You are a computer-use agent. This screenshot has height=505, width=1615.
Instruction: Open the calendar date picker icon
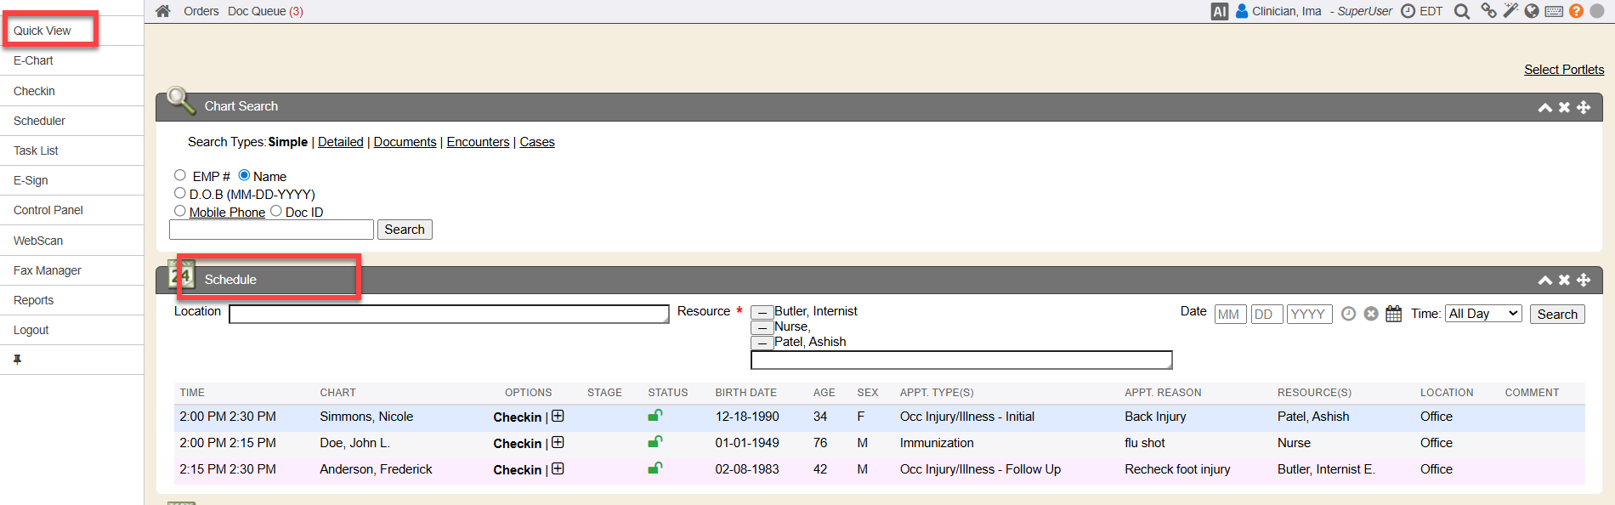[x=1393, y=314]
